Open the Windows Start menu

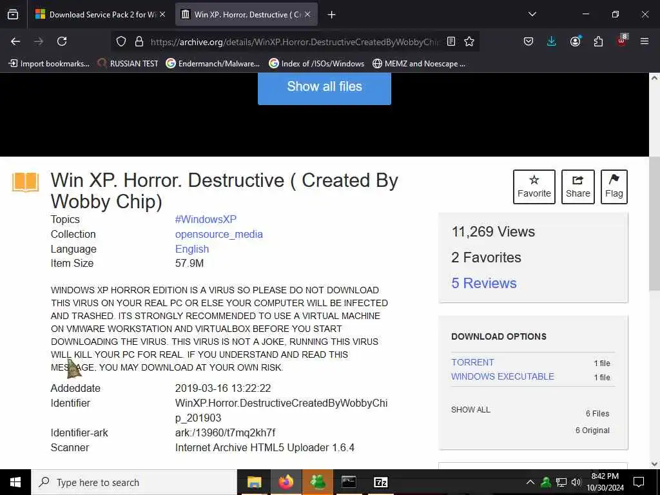15,482
